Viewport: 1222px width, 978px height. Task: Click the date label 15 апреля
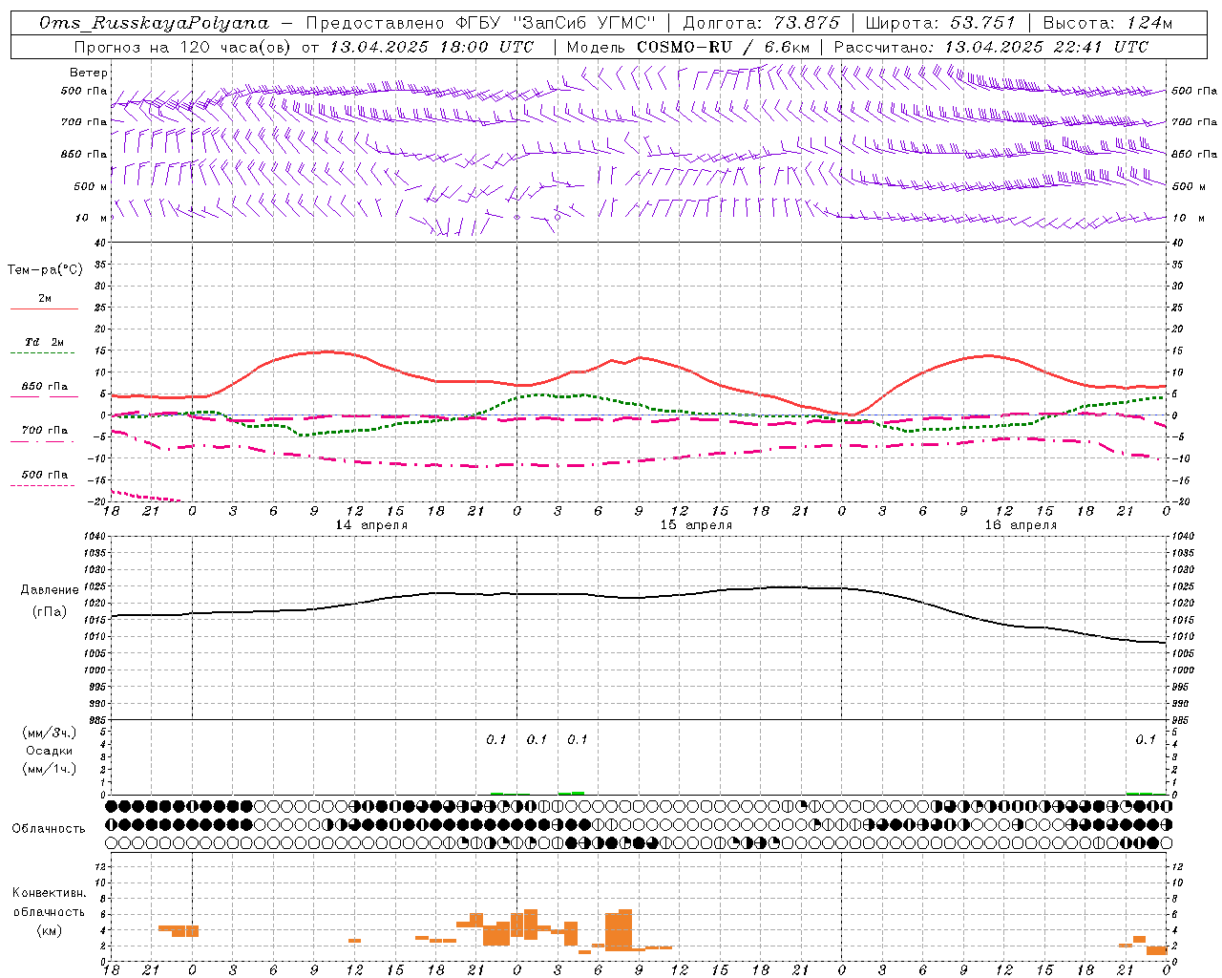coord(696,525)
